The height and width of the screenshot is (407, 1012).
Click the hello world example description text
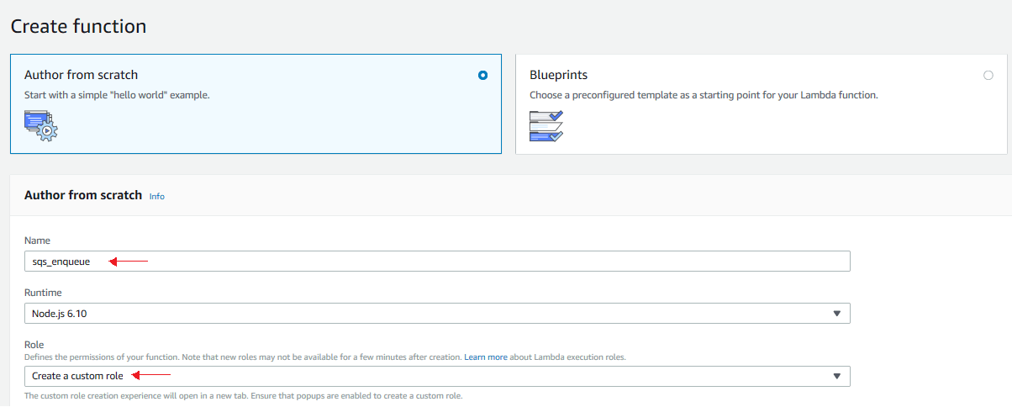[117, 95]
